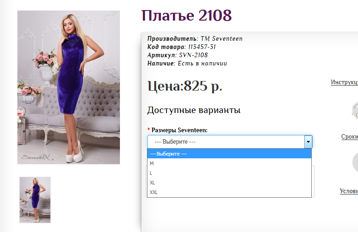Click the Сроки link
Viewport: 358px width, 232px height.
(x=349, y=136)
